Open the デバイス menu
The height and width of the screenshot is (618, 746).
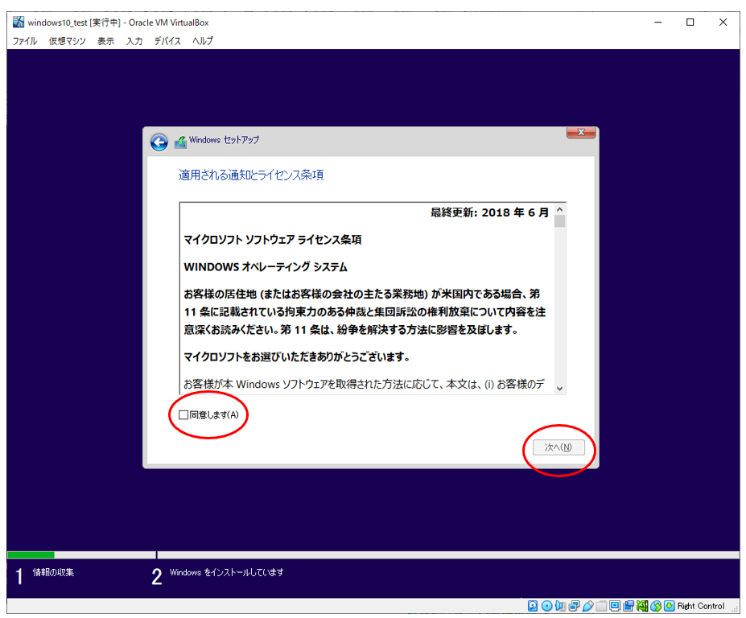pos(167,41)
